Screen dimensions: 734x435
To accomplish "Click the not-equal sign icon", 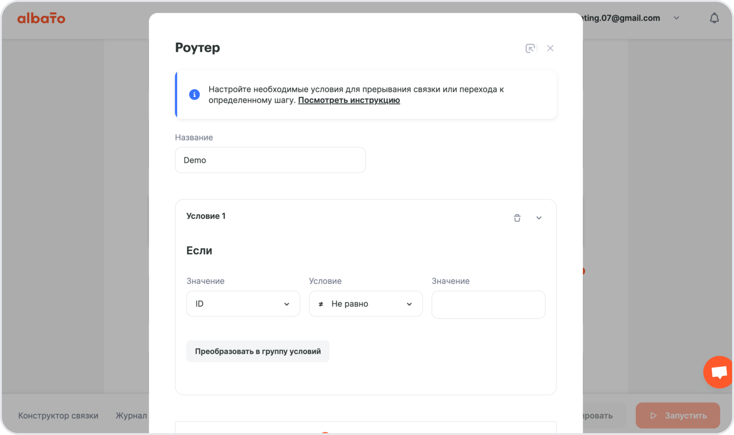I will 321,304.
